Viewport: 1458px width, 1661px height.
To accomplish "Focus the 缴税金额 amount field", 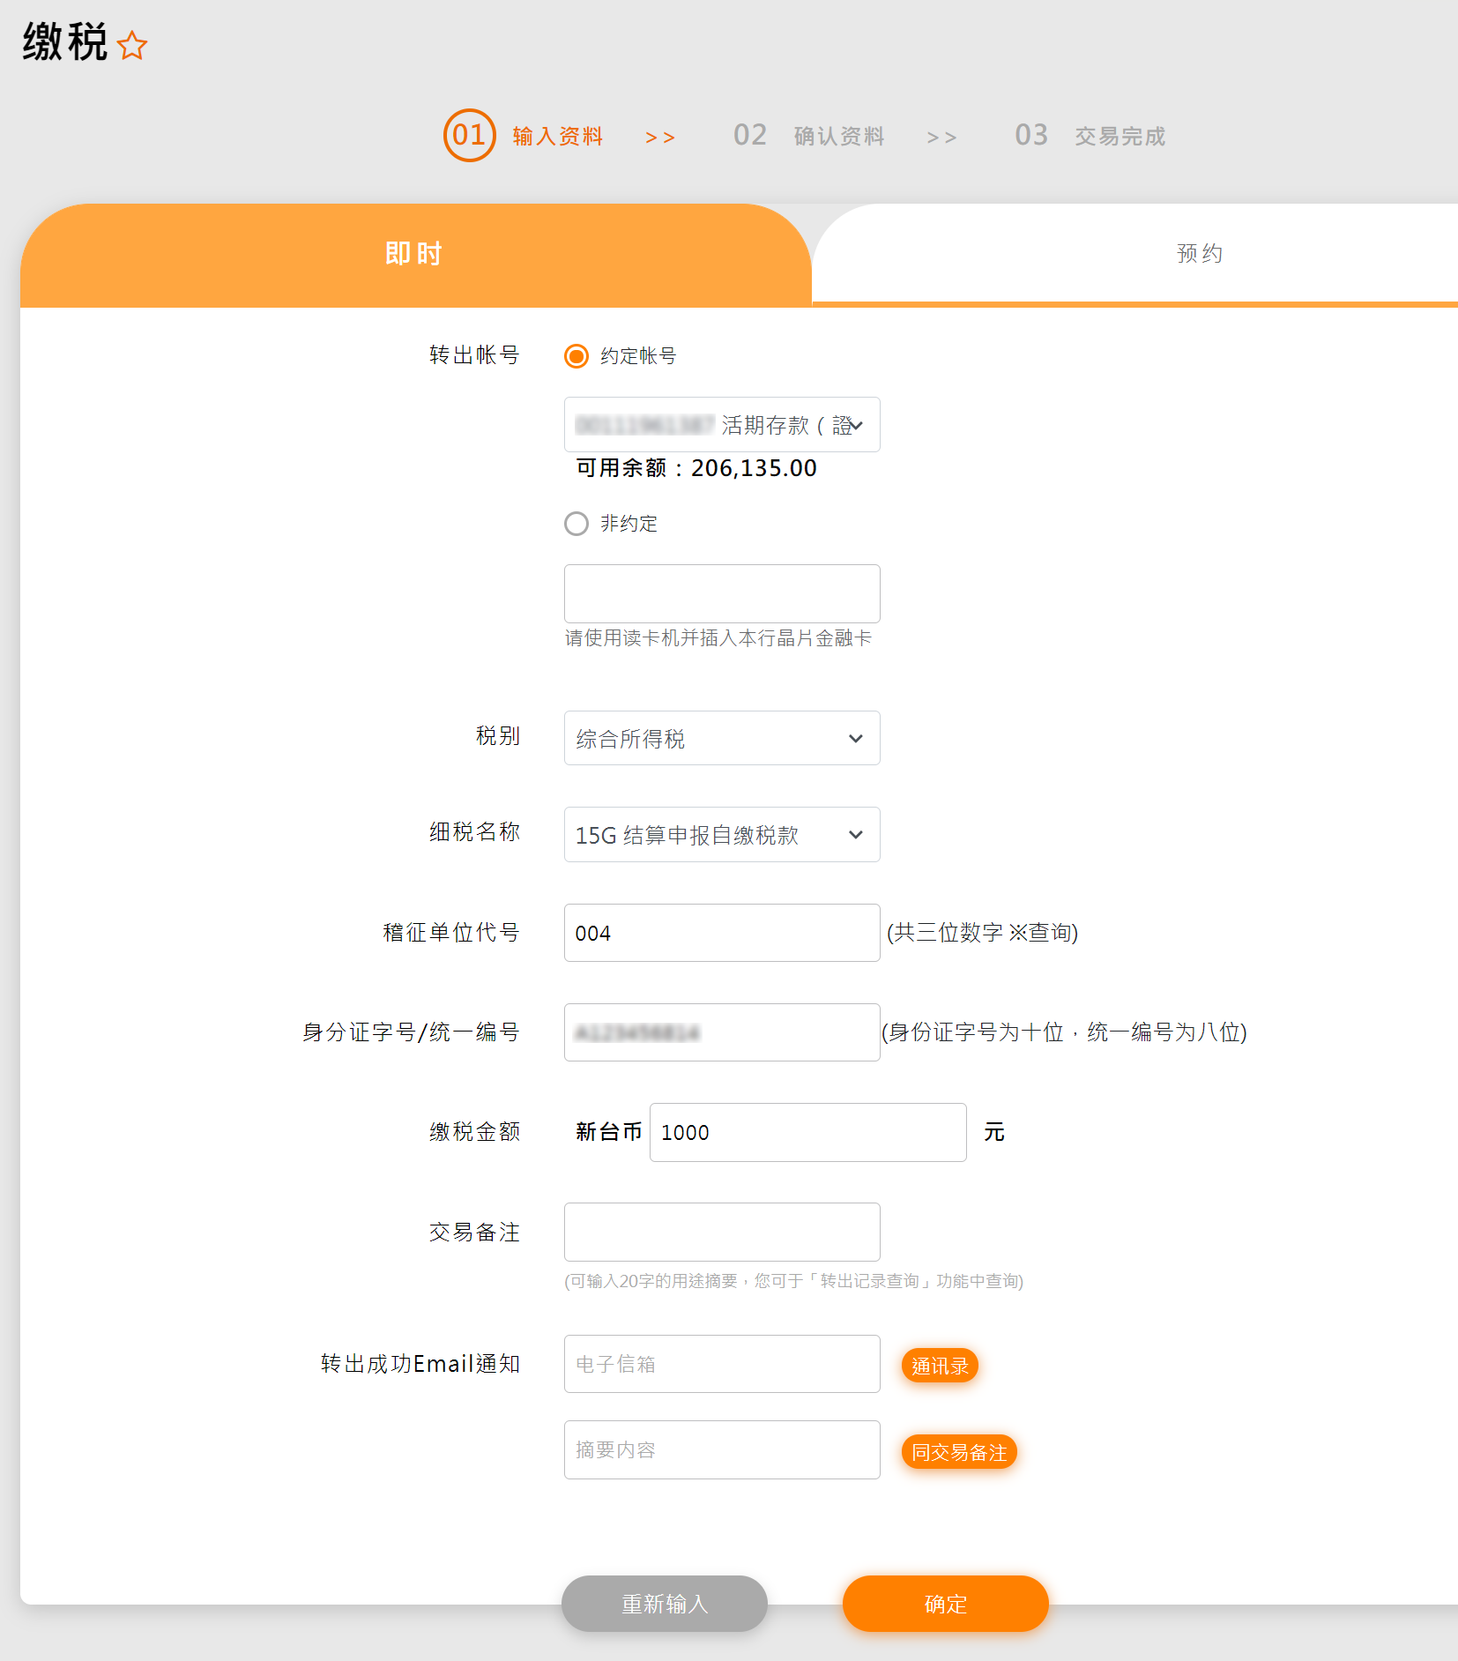I will (807, 1132).
